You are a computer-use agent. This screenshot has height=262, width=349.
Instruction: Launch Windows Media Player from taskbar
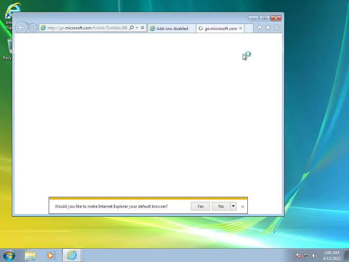pyautogui.click(x=50, y=255)
